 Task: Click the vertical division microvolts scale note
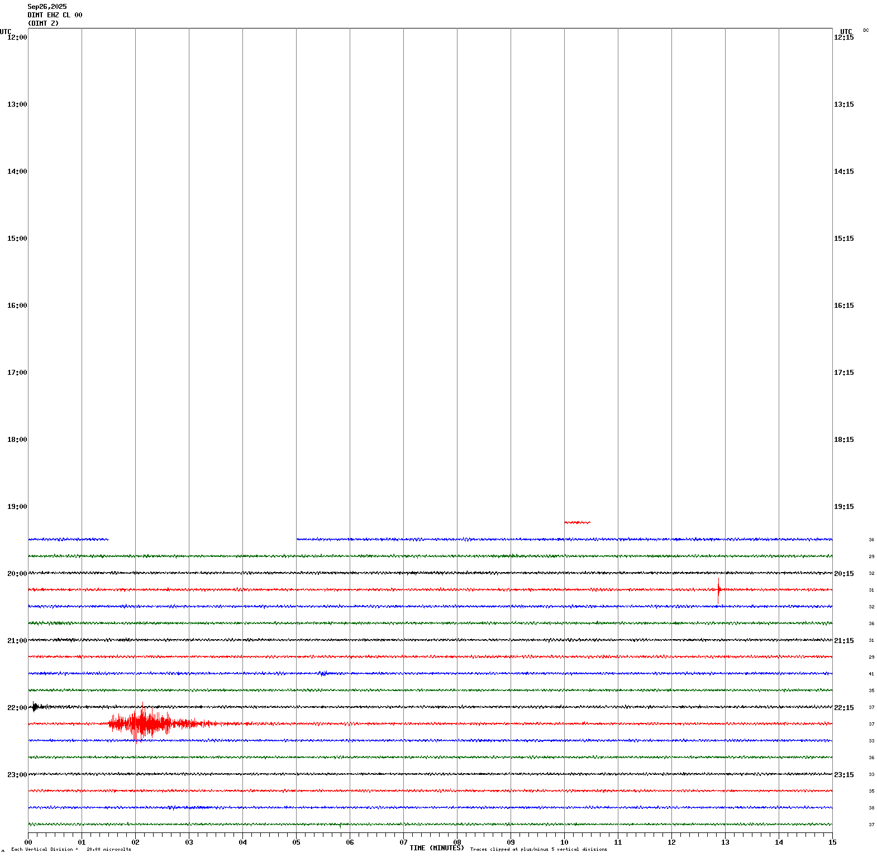(x=71, y=850)
